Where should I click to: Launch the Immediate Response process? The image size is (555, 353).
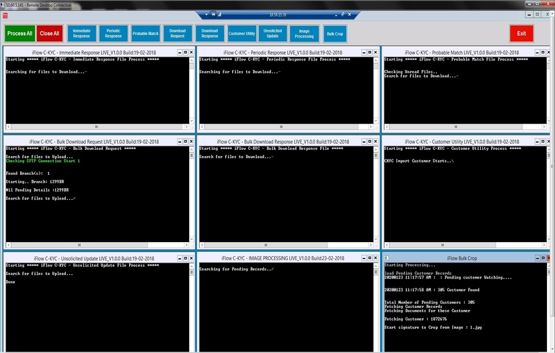coord(82,34)
